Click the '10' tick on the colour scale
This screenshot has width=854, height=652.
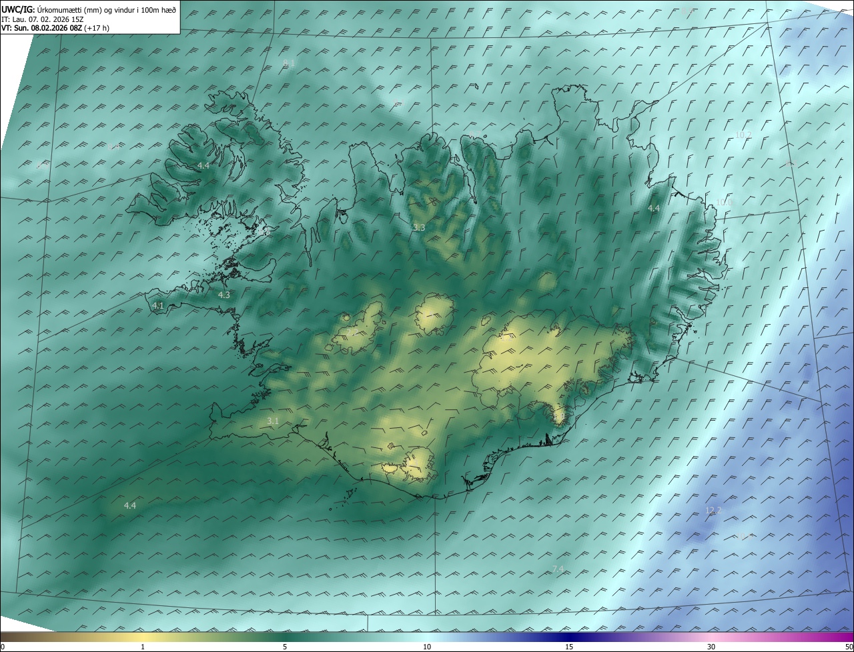(x=427, y=647)
